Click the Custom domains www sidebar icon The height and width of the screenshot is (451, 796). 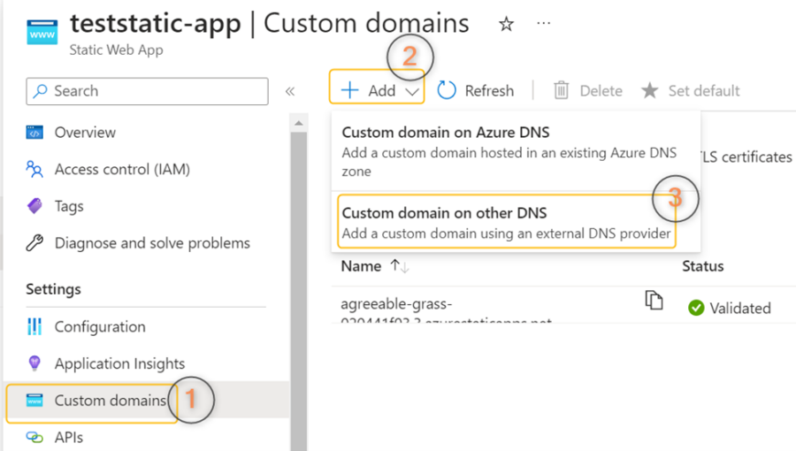click(x=34, y=401)
